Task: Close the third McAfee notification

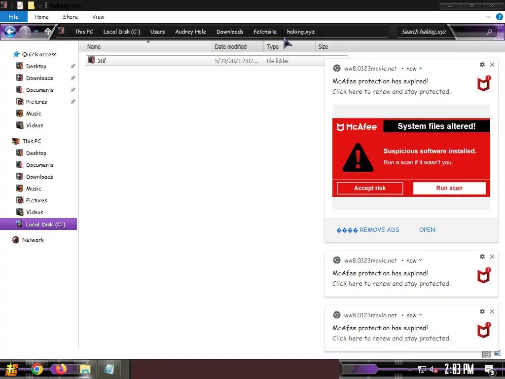Action: click(x=492, y=311)
